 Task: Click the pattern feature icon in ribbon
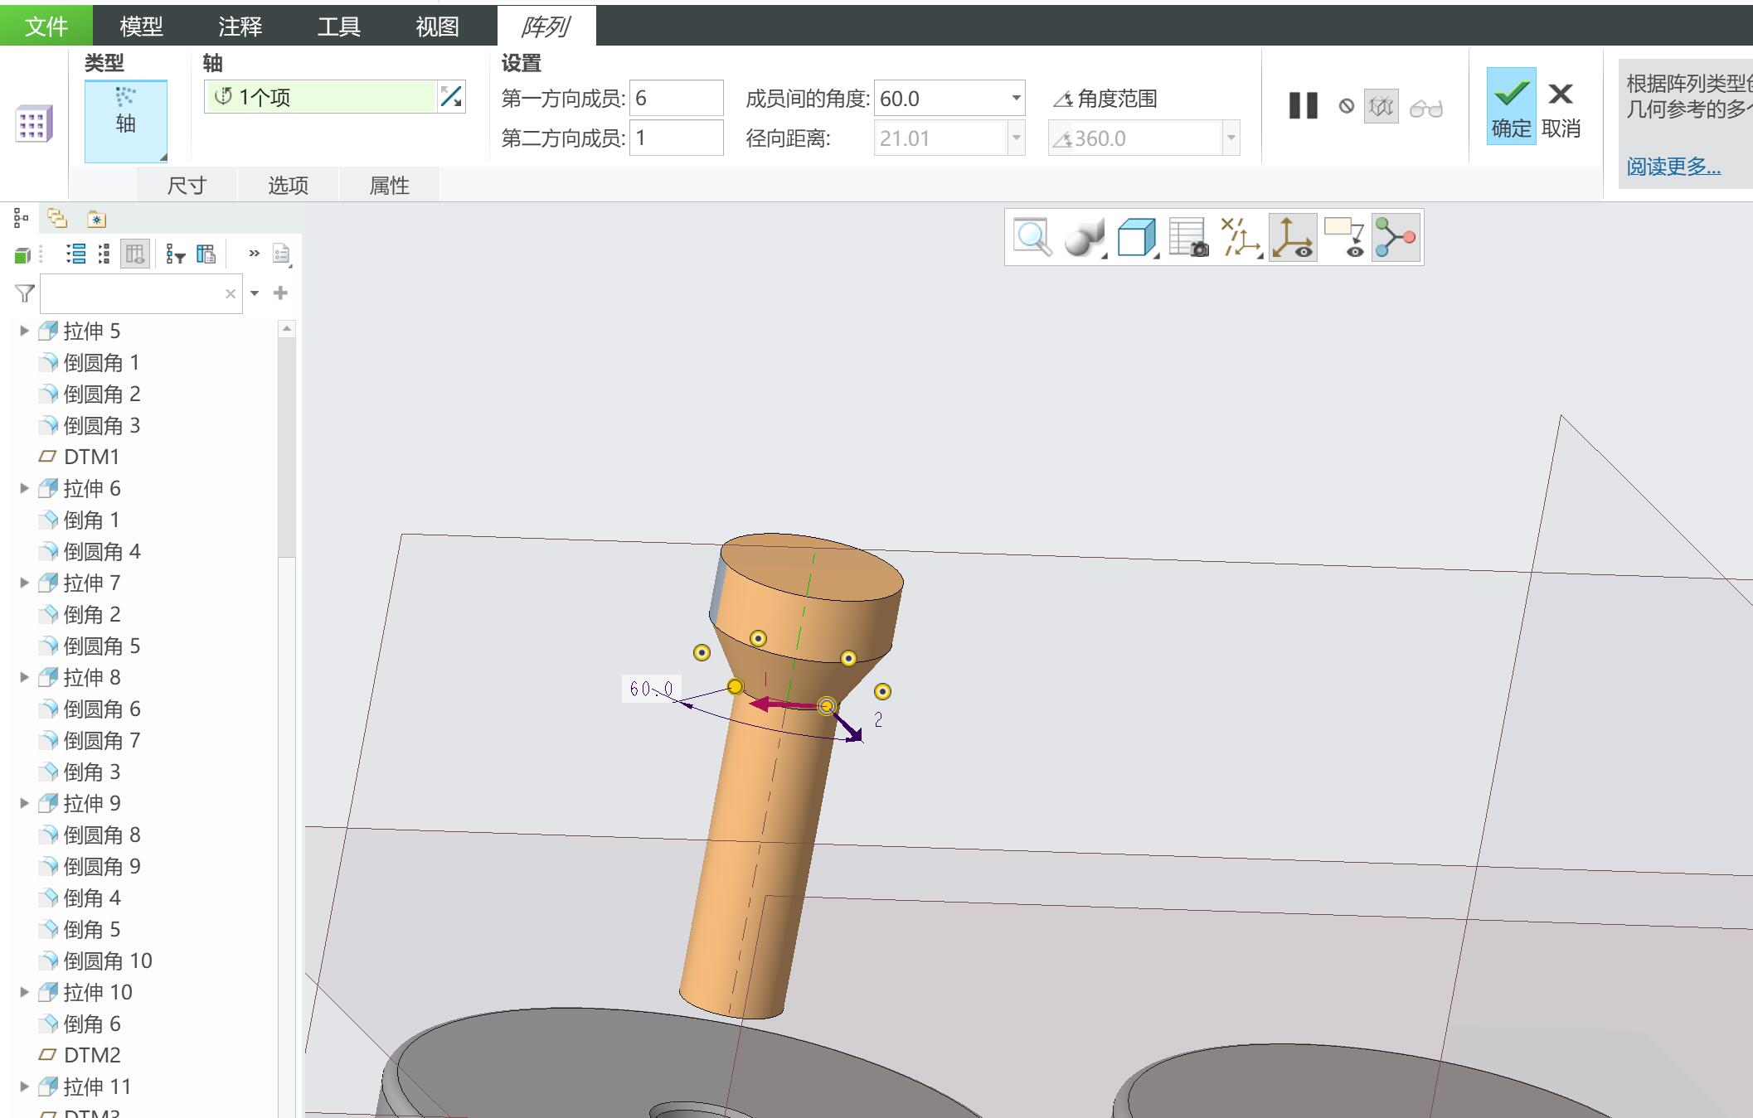(34, 123)
